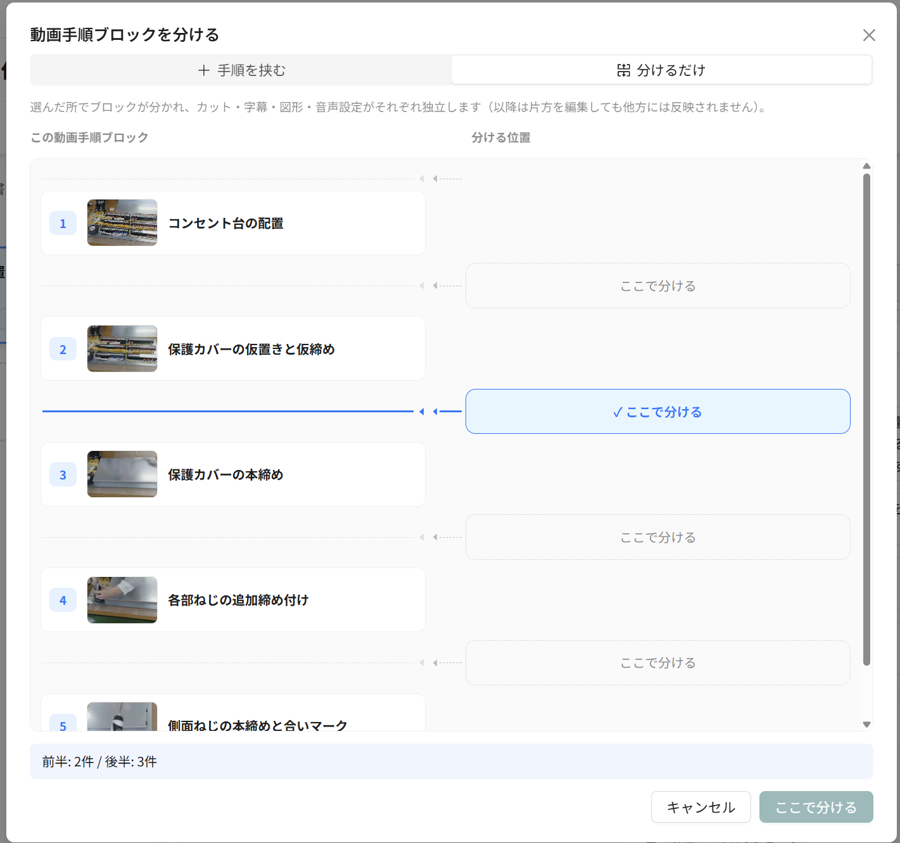Click thumbnail of 保護カバーの仮置きと仮締め
The height and width of the screenshot is (843, 900).
point(122,348)
